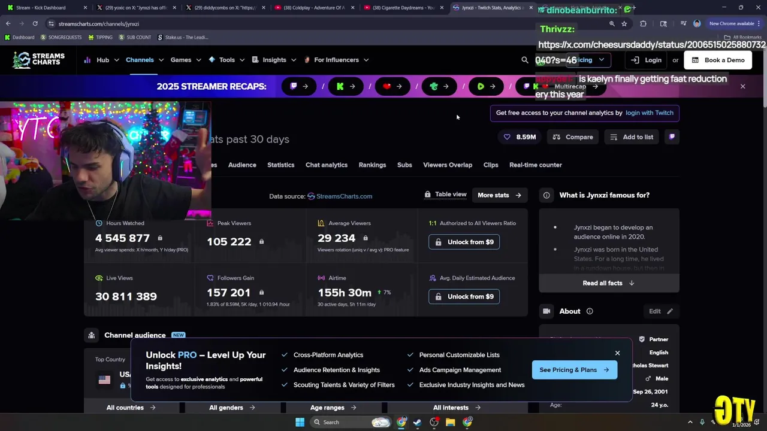The width and height of the screenshot is (767, 431).
Task: Click the lock icon next to Peak Viewers 105 222
Action: click(x=261, y=241)
